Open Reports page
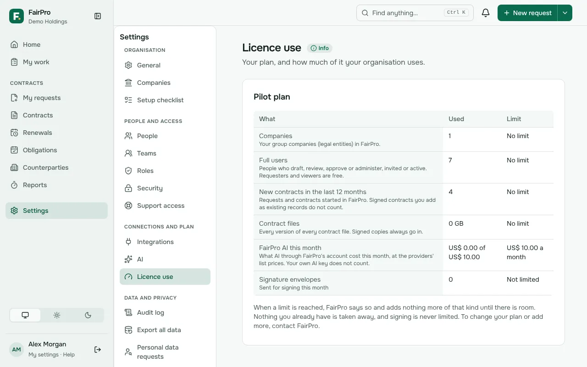 [x=56, y=185]
